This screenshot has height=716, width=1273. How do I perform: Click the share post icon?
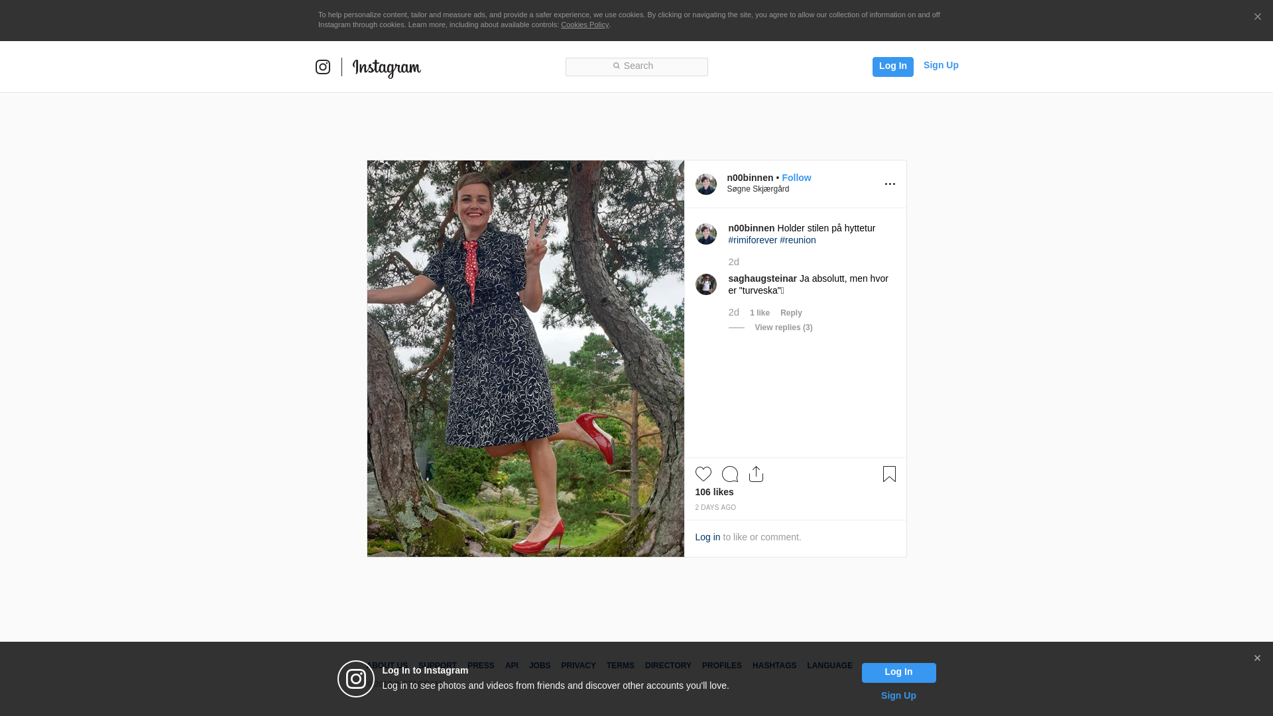coord(756,474)
